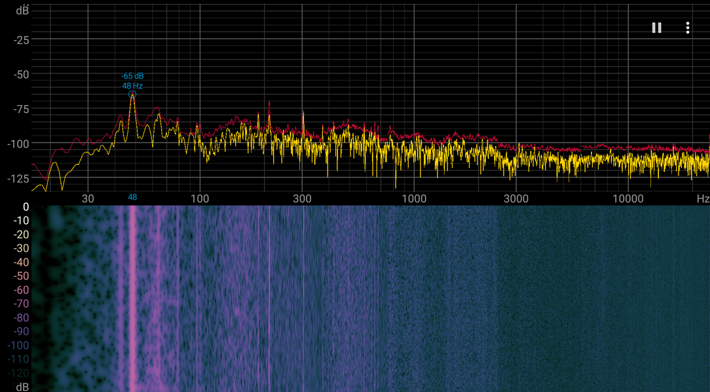This screenshot has height=392, width=710.
Task: Click the '-30' spectrogram scale label
Action: 21,248
